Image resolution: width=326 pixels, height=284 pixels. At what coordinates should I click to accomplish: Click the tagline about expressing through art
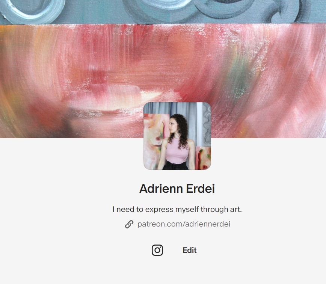pos(177,209)
